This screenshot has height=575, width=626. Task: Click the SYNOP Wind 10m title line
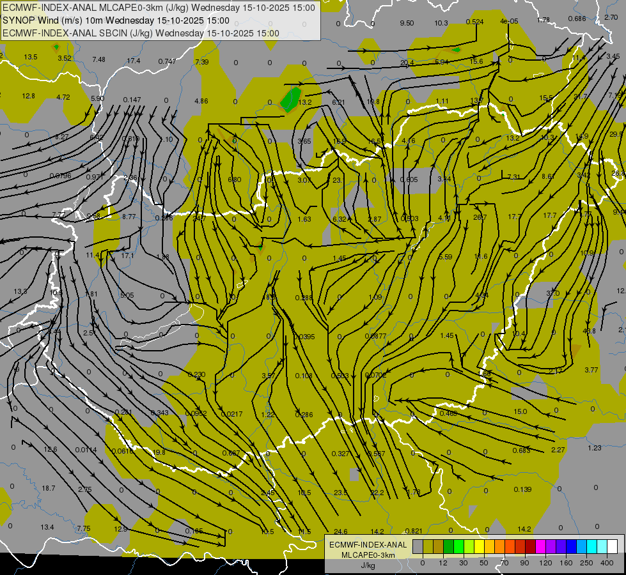[x=116, y=20]
